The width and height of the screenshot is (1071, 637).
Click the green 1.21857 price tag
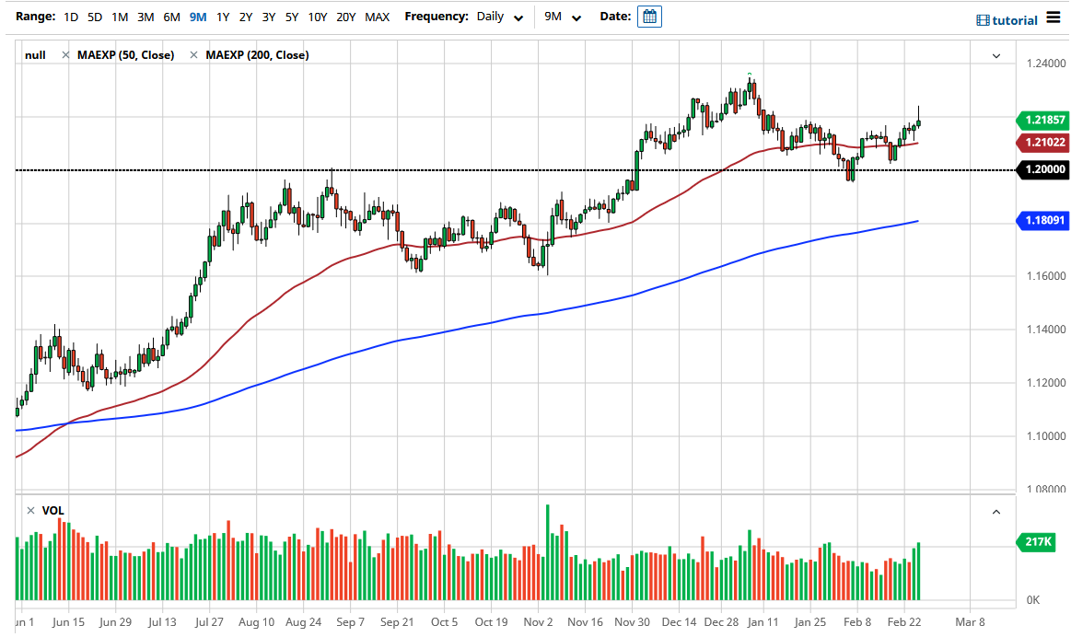pos(1043,121)
